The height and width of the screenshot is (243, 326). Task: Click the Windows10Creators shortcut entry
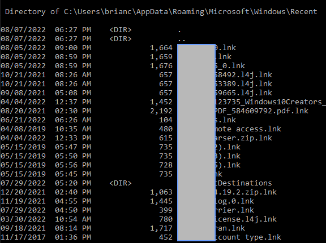click(x=271, y=102)
